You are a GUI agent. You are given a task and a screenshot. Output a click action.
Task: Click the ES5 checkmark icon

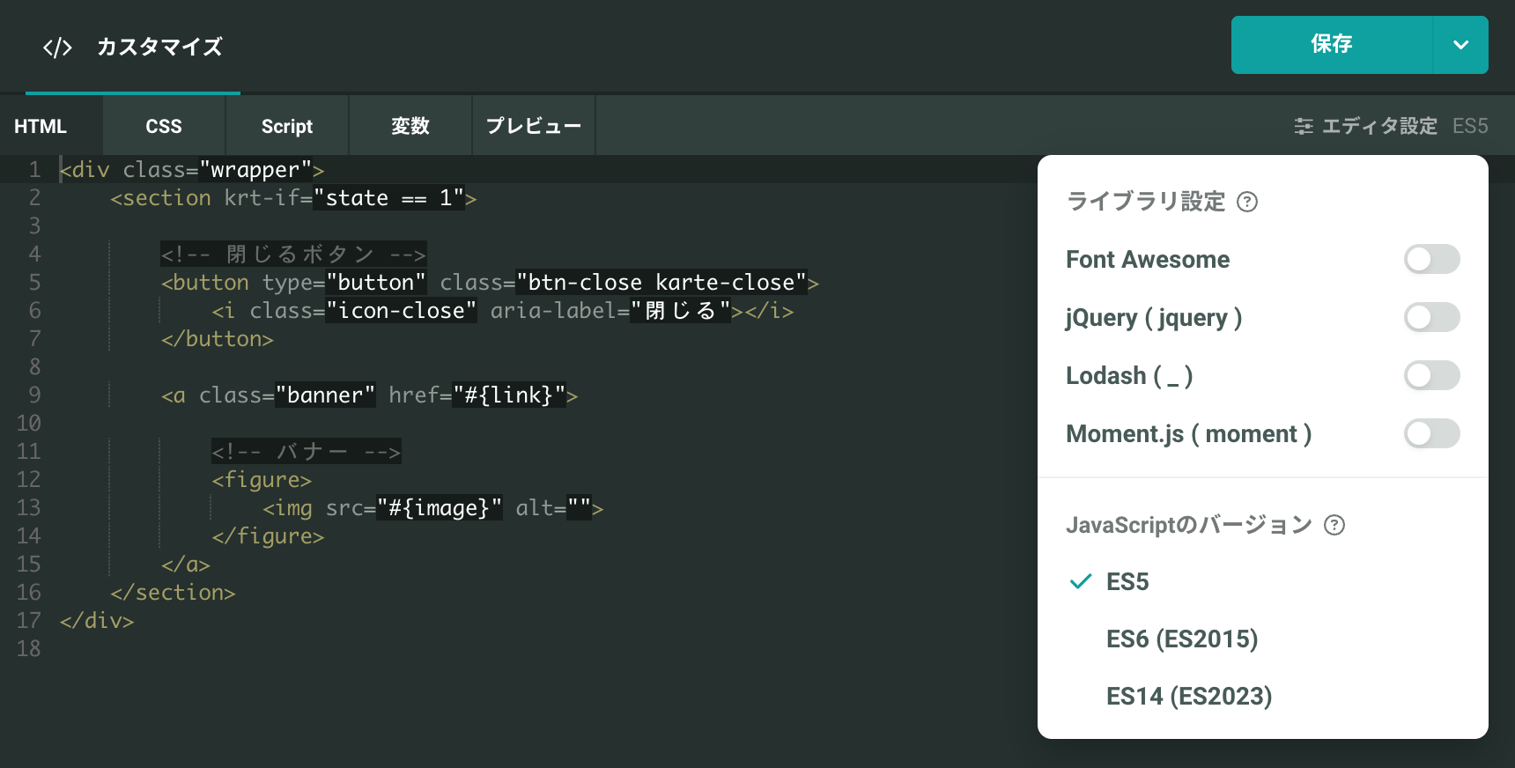pyautogui.click(x=1081, y=582)
